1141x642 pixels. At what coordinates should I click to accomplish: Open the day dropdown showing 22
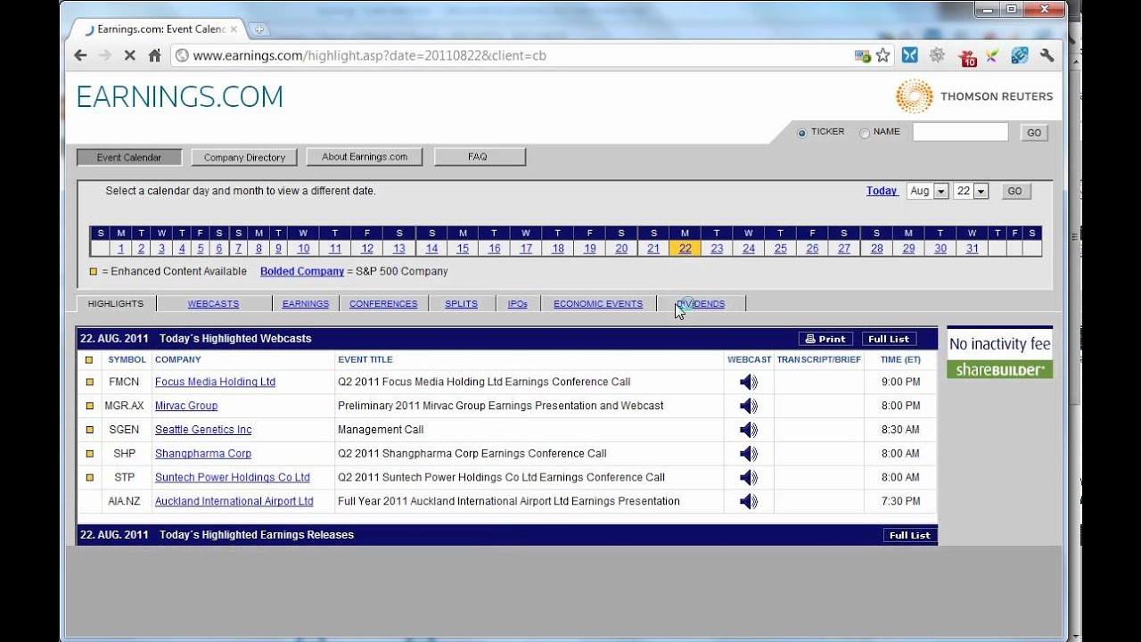coord(971,191)
